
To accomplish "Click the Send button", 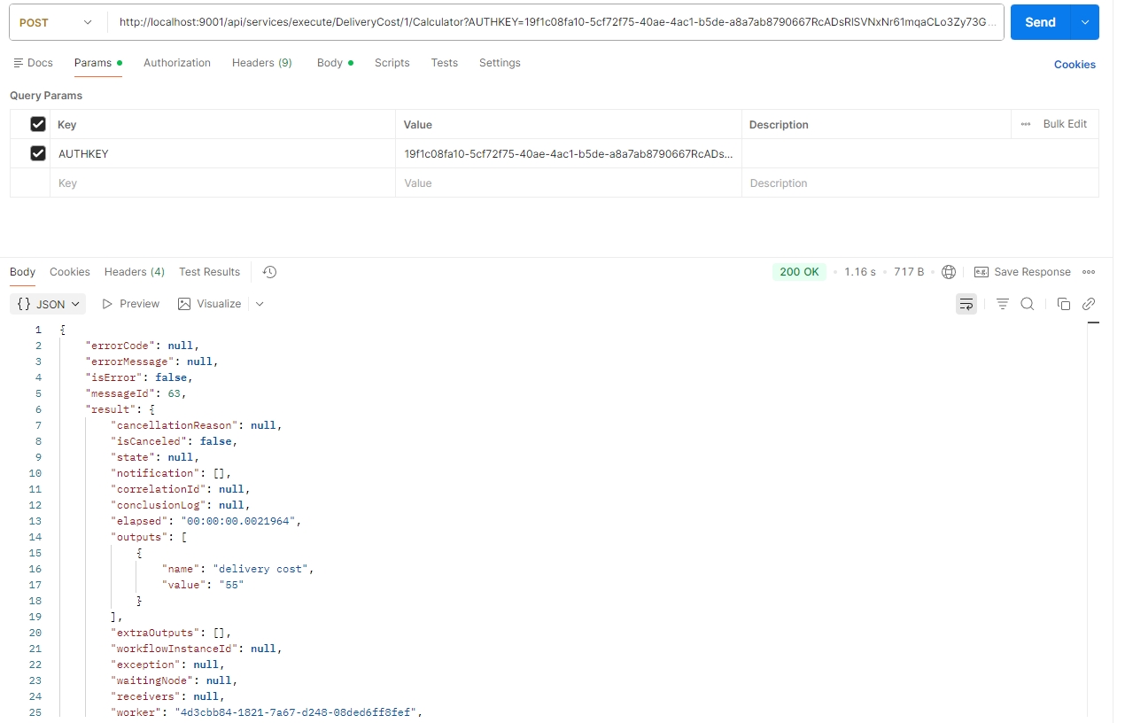I will point(1040,22).
